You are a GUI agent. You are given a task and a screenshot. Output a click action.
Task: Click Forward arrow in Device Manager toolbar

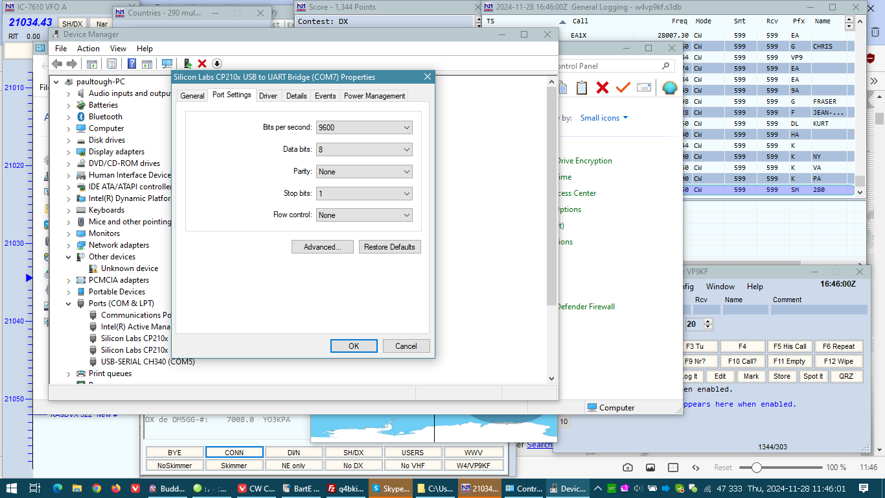pos(72,64)
